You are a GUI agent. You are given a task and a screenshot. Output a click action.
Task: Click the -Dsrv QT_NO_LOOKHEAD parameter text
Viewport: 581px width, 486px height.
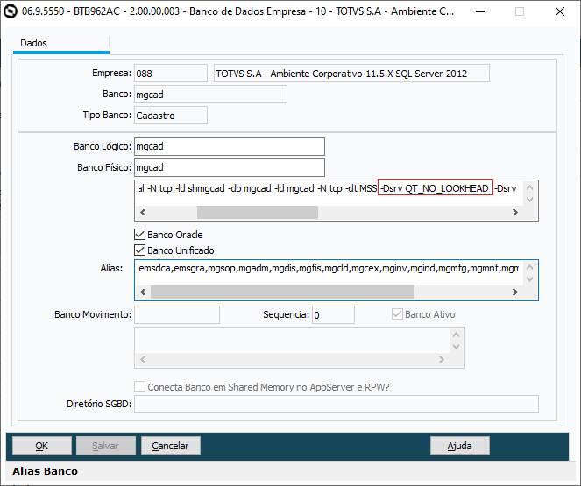click(x=435, y=188)
